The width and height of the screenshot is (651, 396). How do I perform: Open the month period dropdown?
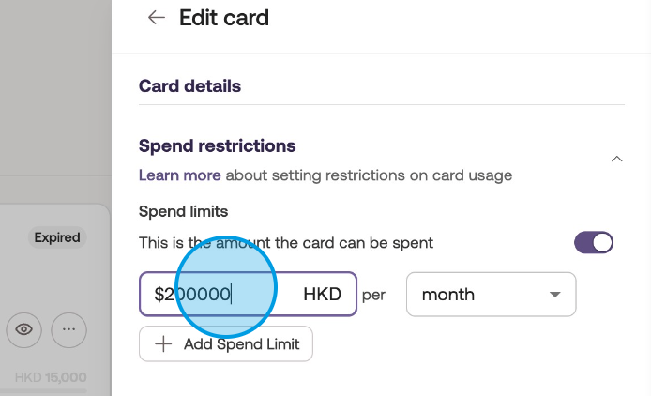pos(490,295)
